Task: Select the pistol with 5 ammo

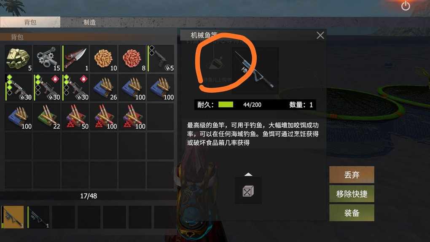Action: click(x=161, y=59)
